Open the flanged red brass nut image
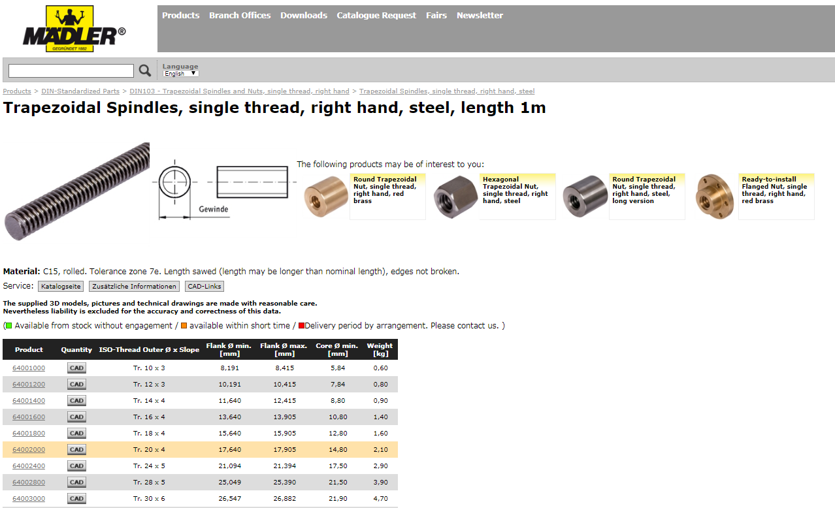This screenshot has height=508, width=835. tap(715, 197)
